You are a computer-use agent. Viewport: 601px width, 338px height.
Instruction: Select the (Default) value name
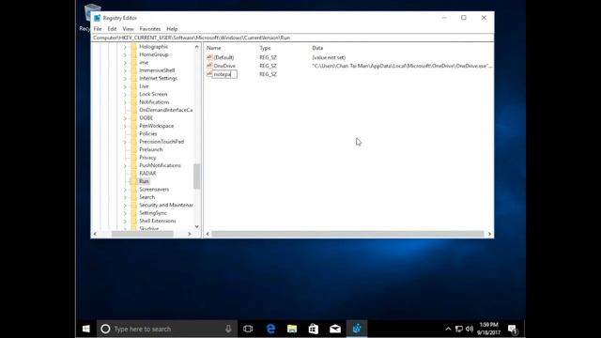(x=223, y=57)
